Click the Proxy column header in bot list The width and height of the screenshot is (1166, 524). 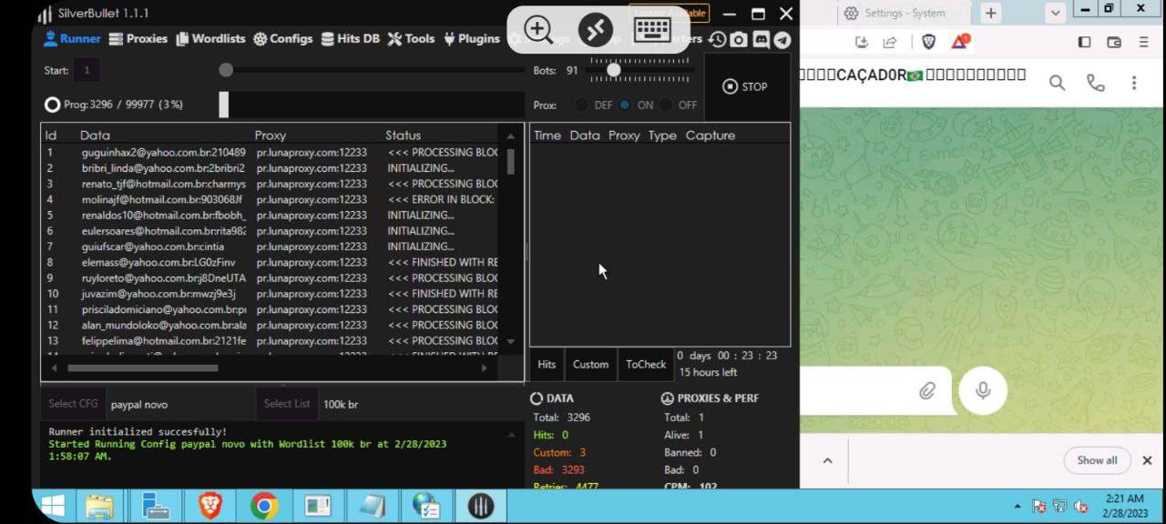pyautogui.click(x=271, y=136)
